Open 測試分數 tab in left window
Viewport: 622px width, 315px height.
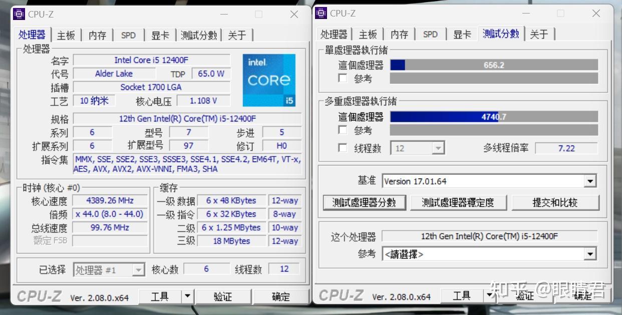click(199, 35)
